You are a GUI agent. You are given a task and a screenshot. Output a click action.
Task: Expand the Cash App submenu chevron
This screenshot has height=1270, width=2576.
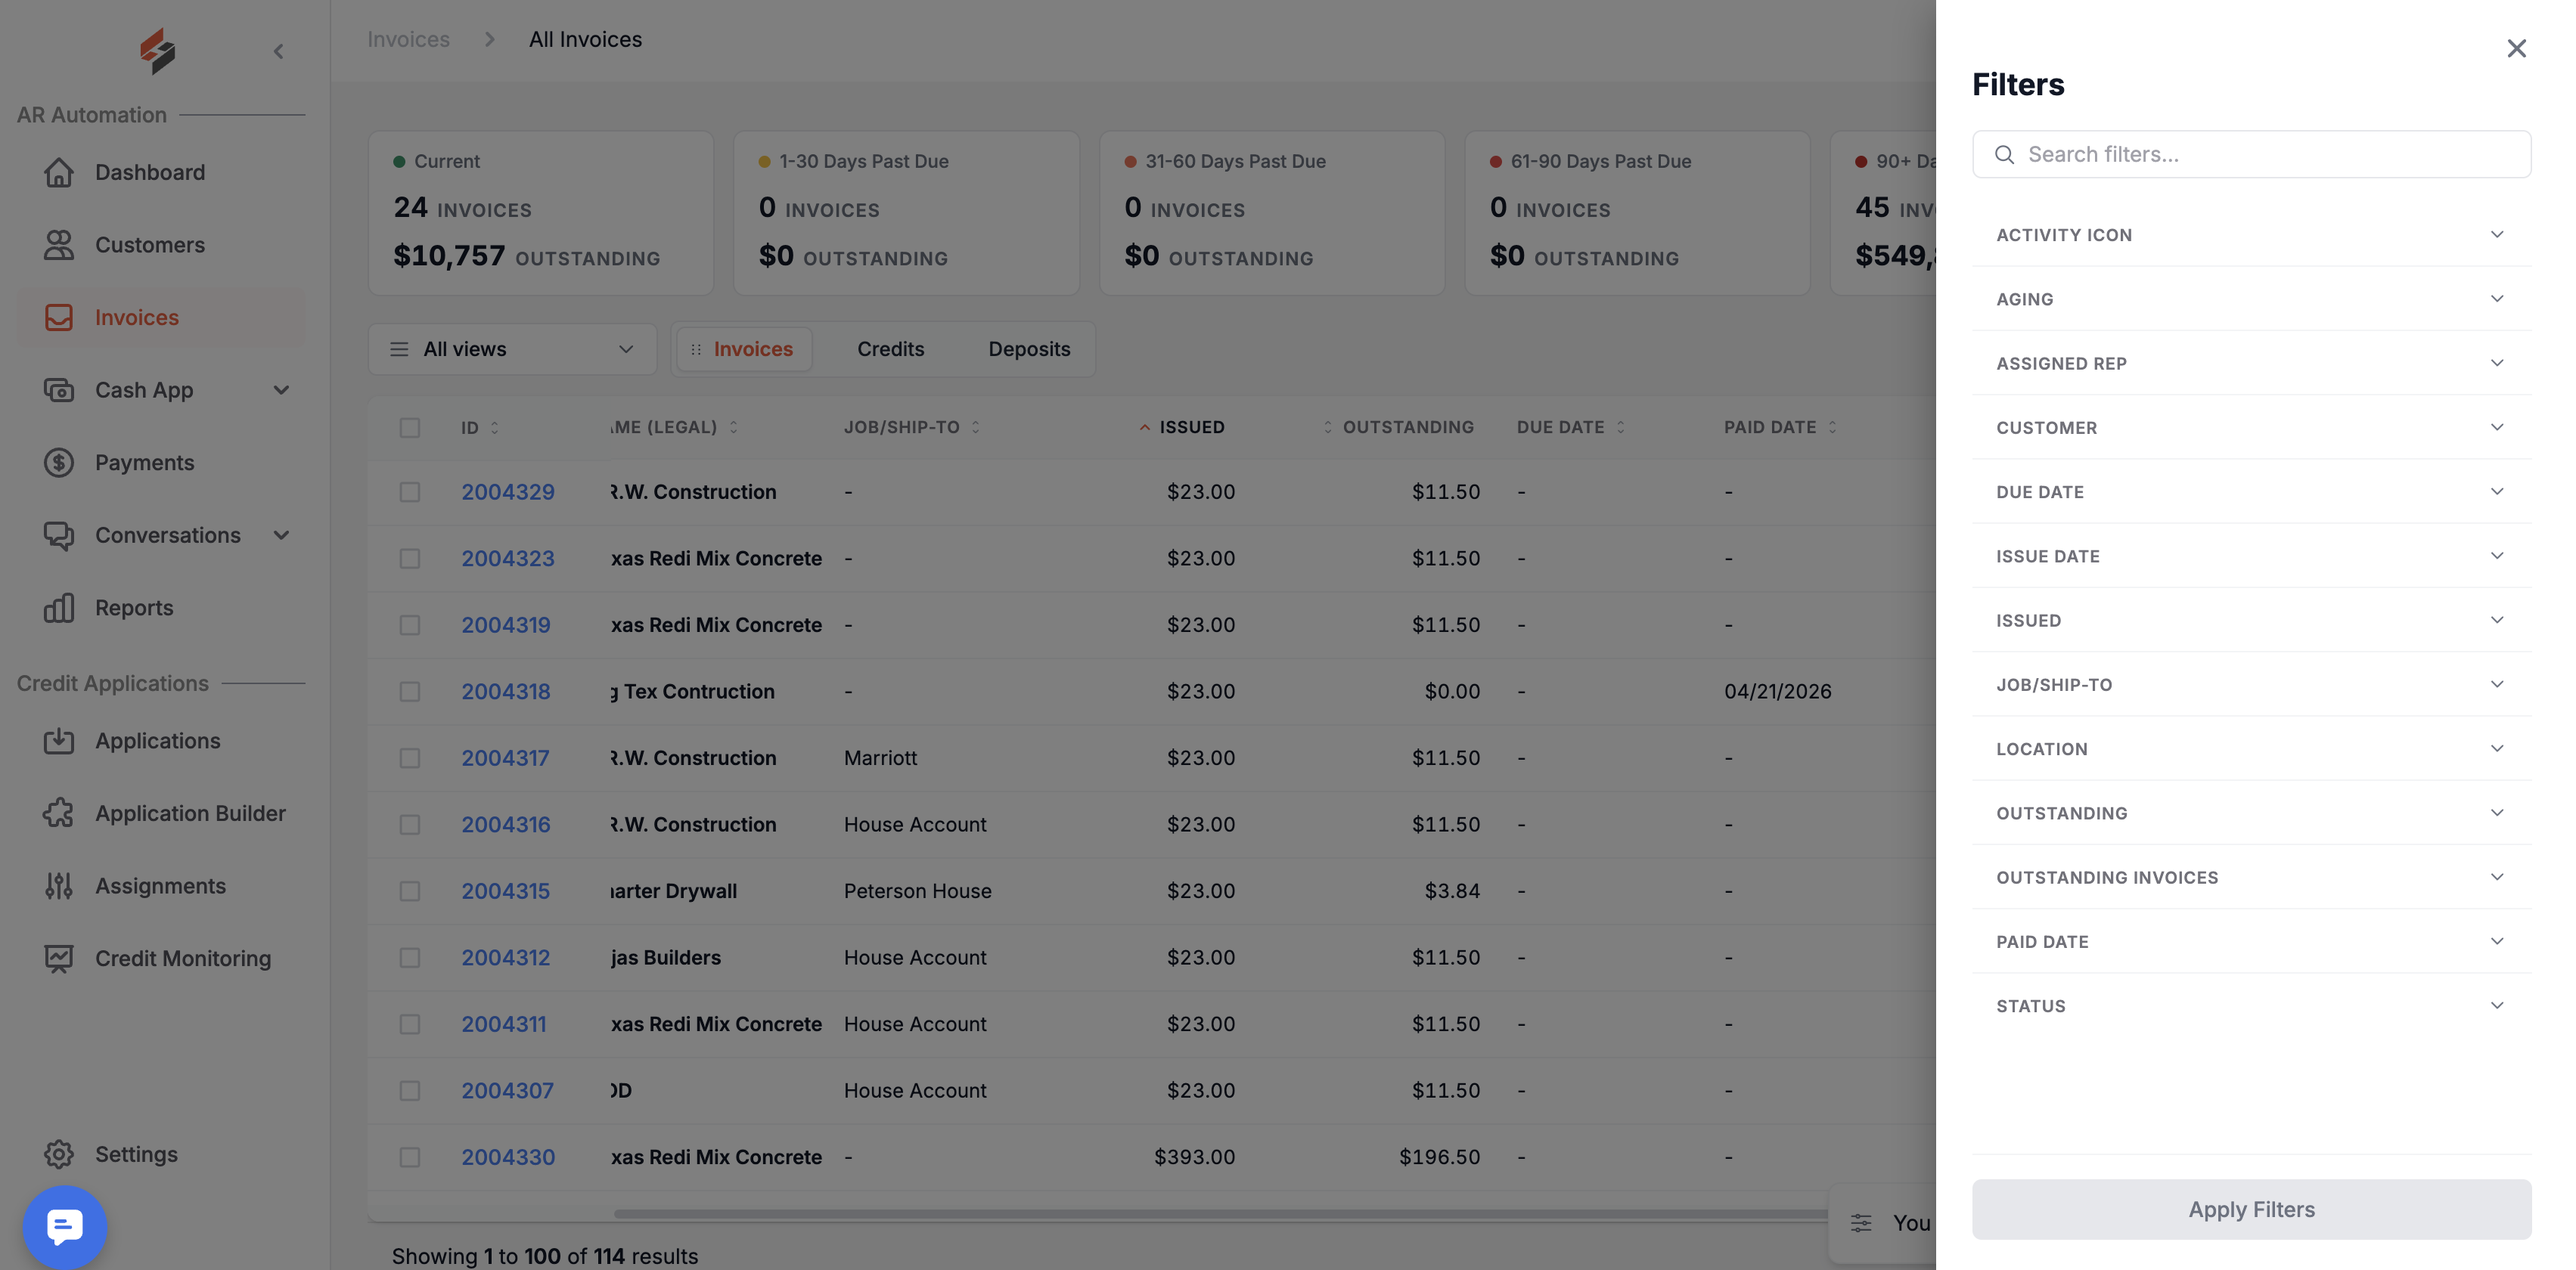pyautogui.click(x=281, y=389)
